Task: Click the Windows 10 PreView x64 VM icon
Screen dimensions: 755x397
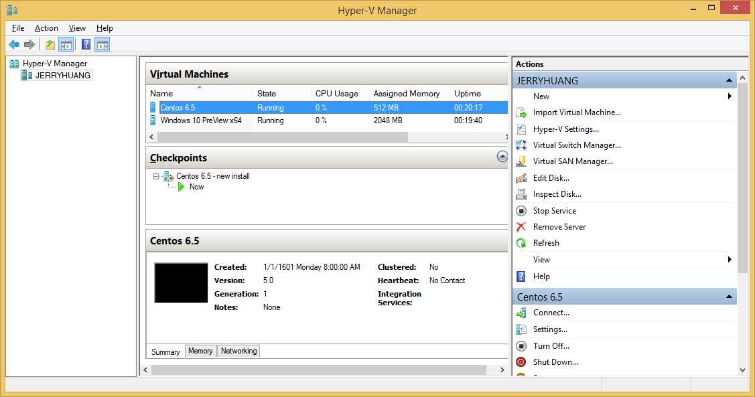Action: point(153,120)
